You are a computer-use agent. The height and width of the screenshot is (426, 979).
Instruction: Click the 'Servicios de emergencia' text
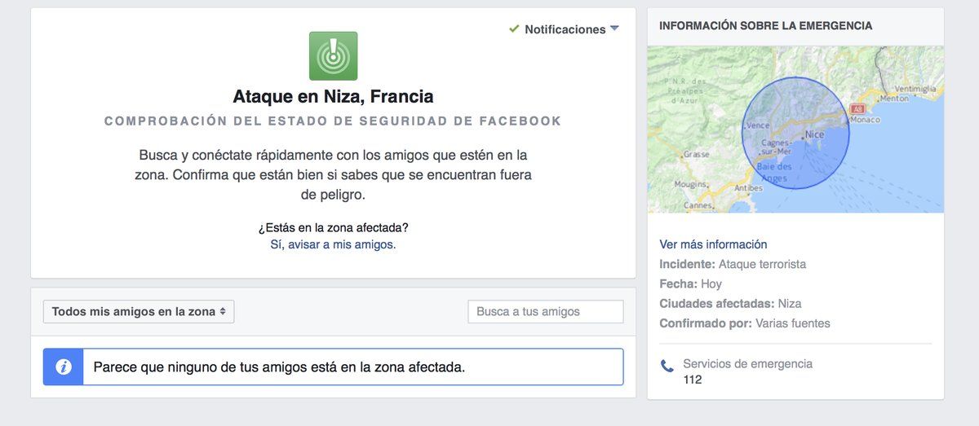coord(747,364)
